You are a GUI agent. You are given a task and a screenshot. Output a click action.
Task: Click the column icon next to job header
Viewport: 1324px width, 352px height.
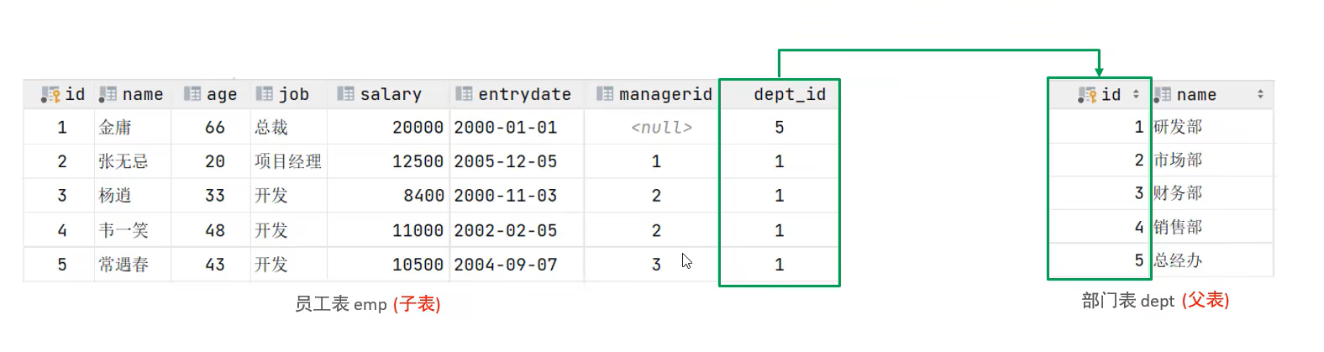(265, 94)
